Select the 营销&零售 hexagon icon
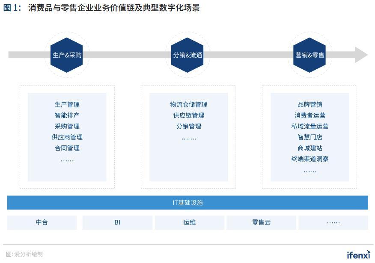The width and height of the screenshot is (375, 263). (309, 55)
